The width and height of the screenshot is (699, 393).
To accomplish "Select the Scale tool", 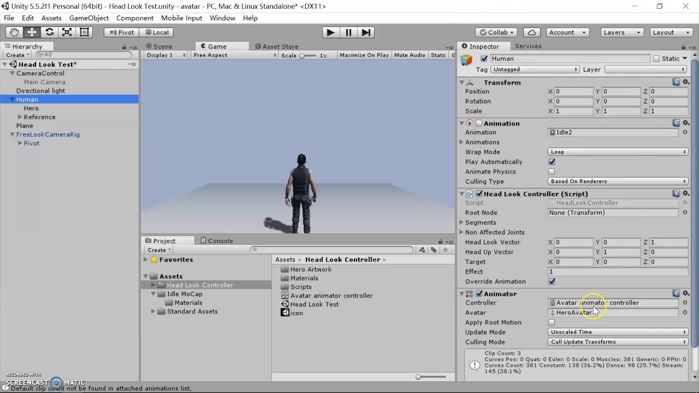I will (67, 32).
